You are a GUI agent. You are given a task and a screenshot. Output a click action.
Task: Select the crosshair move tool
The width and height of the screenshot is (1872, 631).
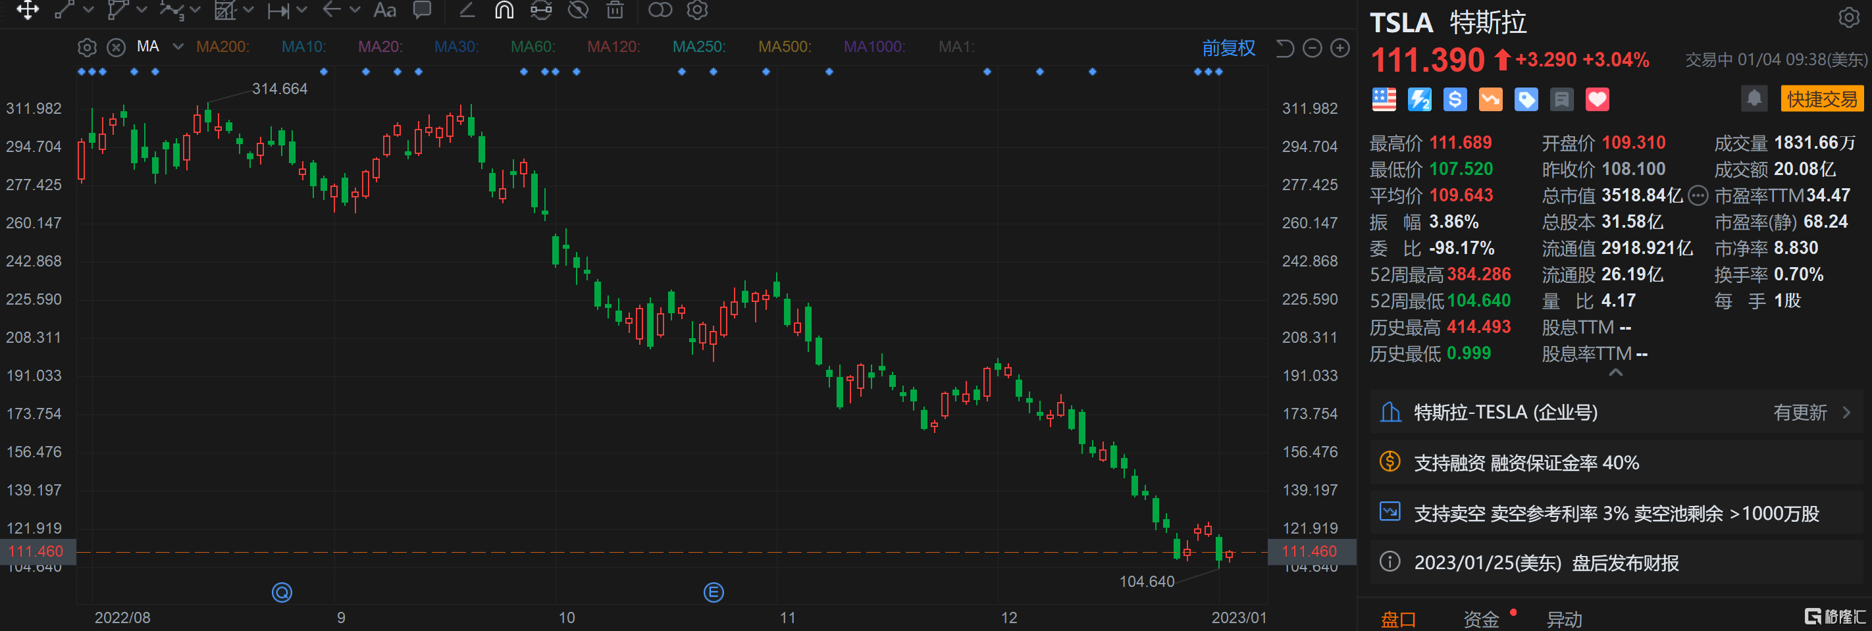pyautogui.click(x=28, y=9)
